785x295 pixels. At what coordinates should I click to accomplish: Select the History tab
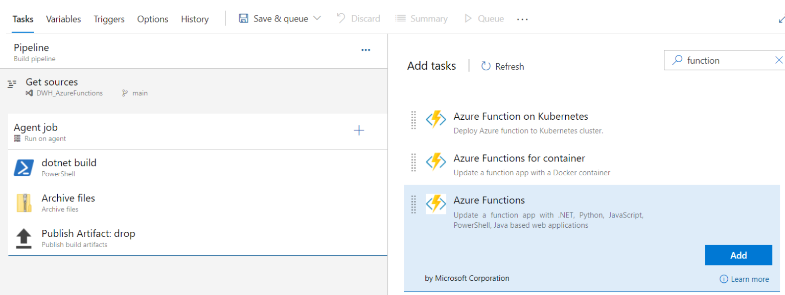click(x=195, y=19)
